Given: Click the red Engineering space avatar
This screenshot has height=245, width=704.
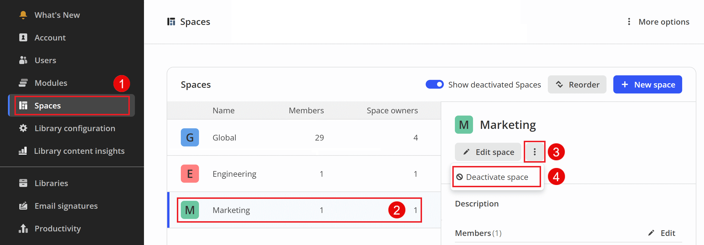Looking at the screenshot, I should 190,174.
